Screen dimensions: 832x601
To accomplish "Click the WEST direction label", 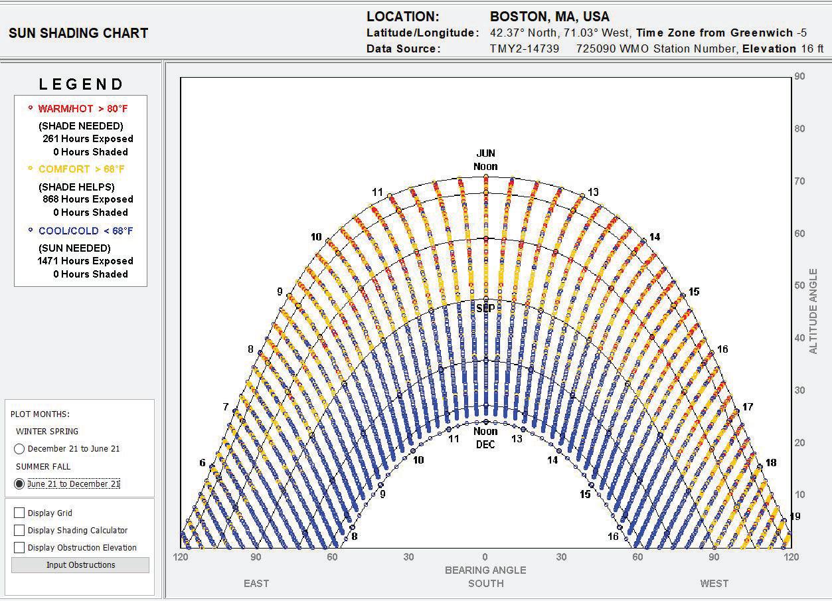I will pyautogui.click(x=714, y=584).
